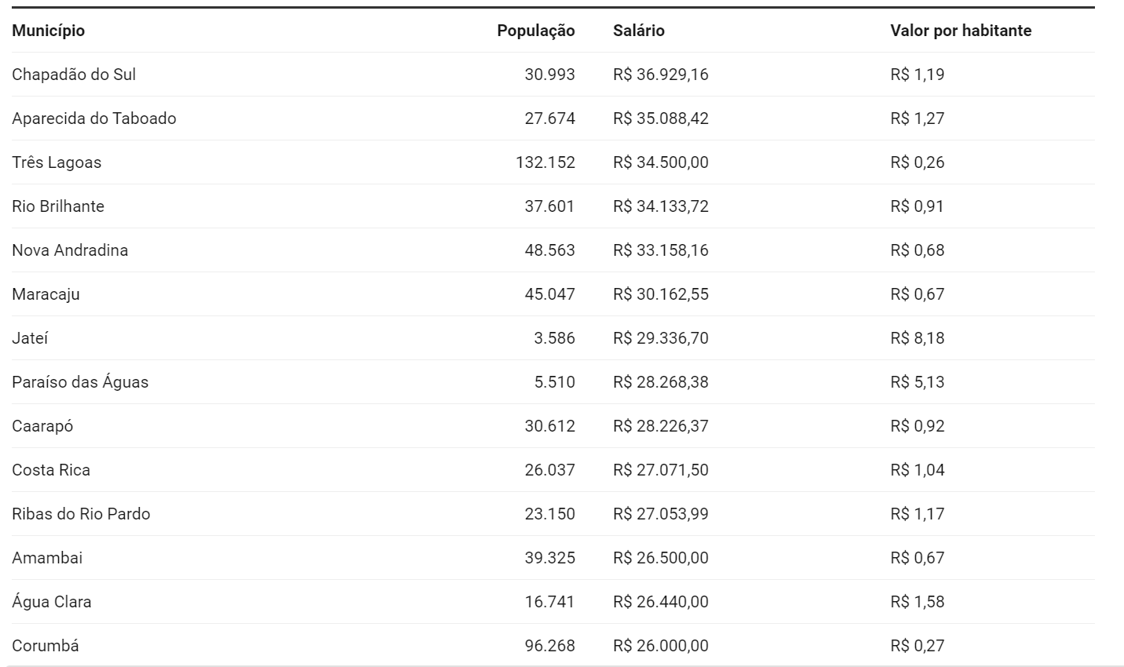Select the Nova Andradina row name
The image size is (1124, 667).
pyautogui.click(x=70, y=250)
